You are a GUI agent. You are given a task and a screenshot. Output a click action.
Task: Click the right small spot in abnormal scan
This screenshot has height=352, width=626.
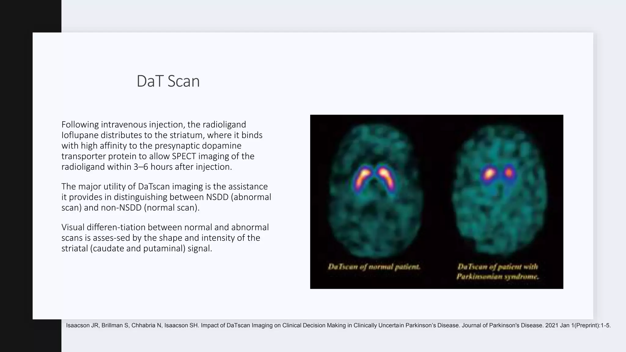509,173
